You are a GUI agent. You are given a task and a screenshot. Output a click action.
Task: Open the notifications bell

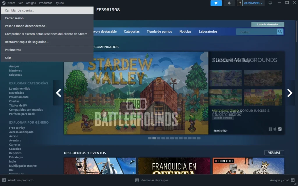[229, 3]
